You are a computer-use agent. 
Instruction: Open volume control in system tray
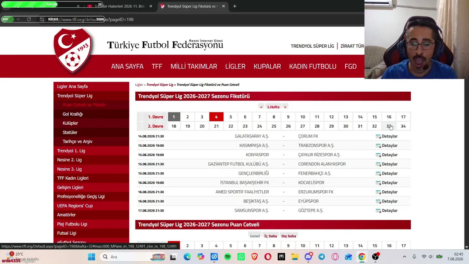point(431,257)
